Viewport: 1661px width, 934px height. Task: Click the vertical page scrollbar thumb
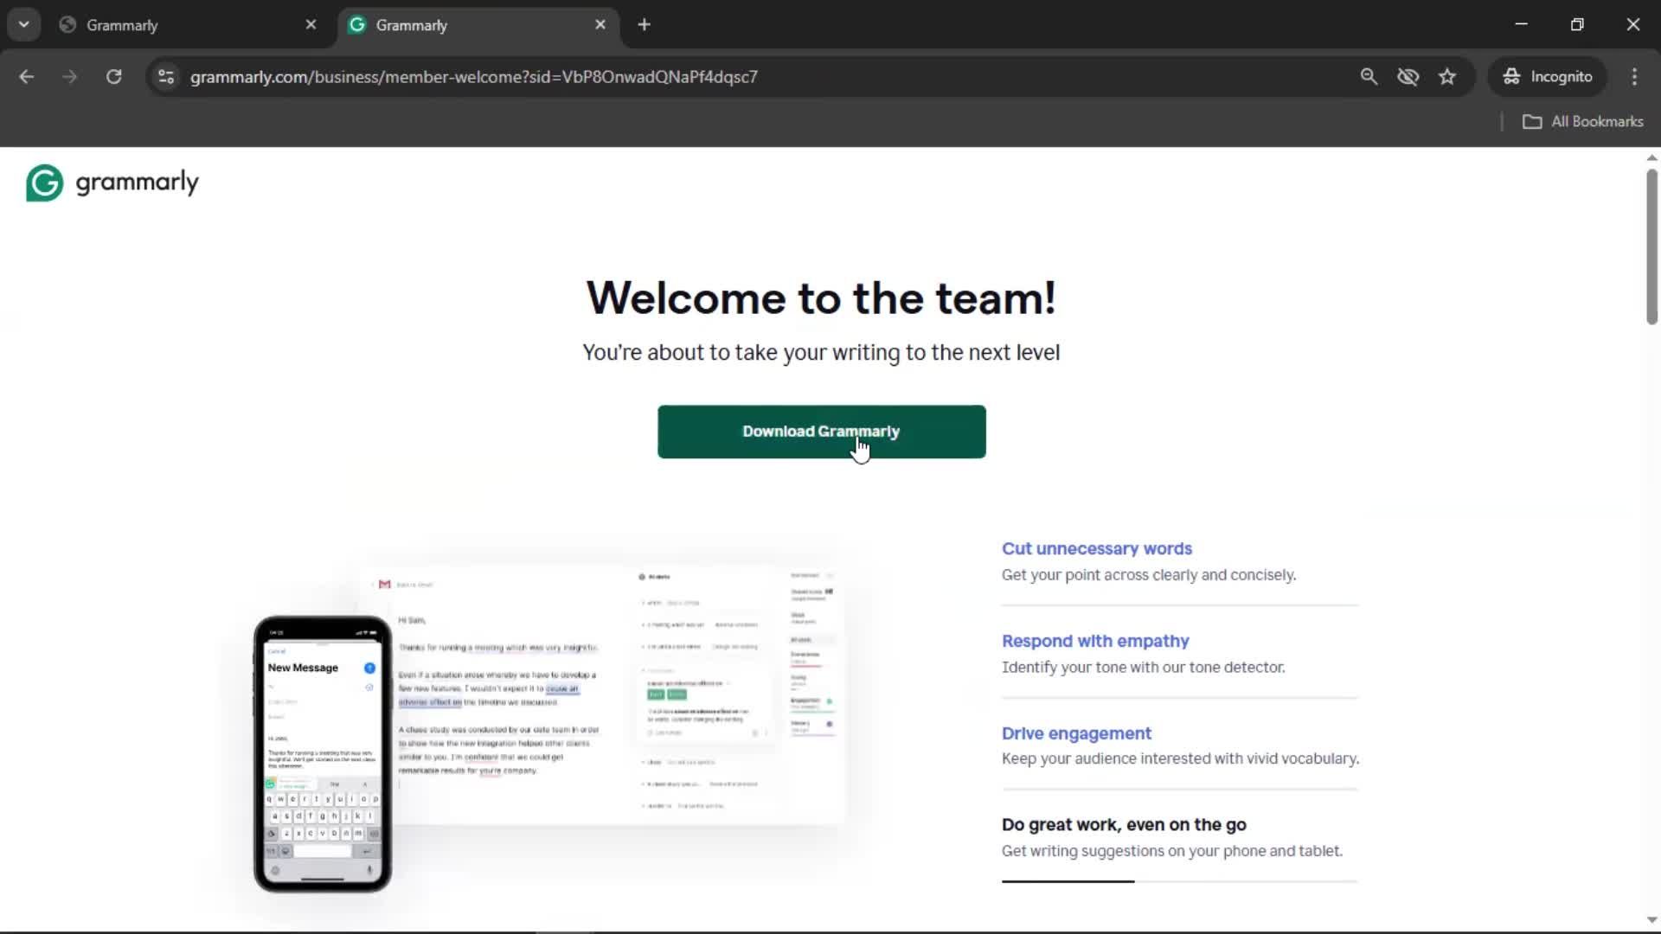click(1651, 246)
